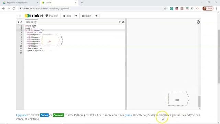This screenshot has height=124, width=220.
Task: Select the main.py file tab
Action: click(x=31, y=22)
